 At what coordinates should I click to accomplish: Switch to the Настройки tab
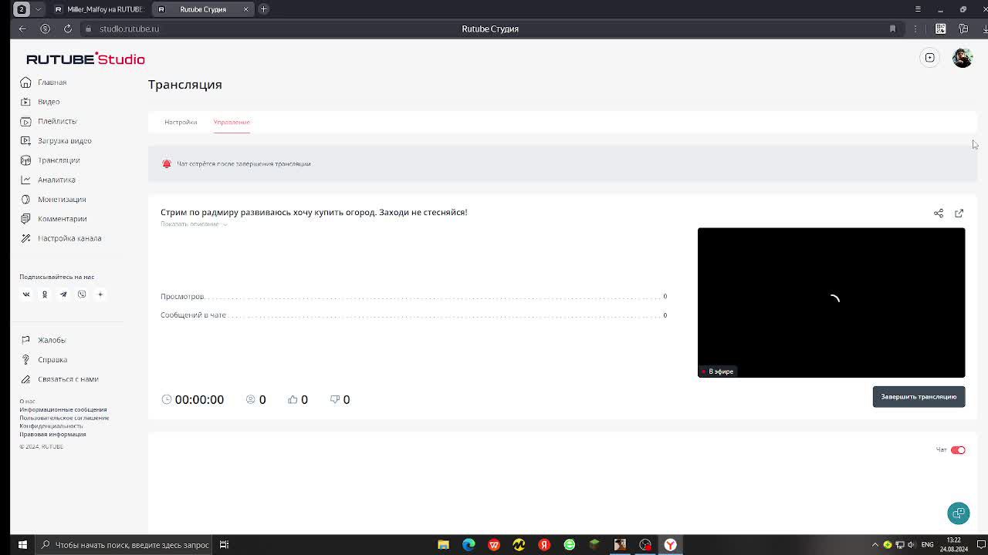click(181, 122)
